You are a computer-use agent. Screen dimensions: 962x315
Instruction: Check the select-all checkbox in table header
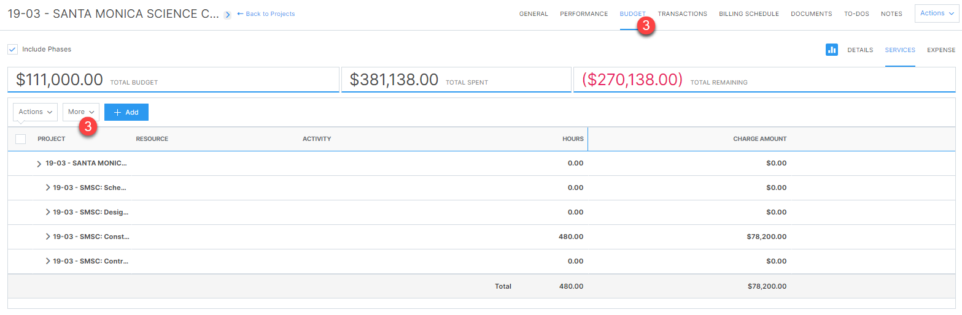click(x=20, y=139)
